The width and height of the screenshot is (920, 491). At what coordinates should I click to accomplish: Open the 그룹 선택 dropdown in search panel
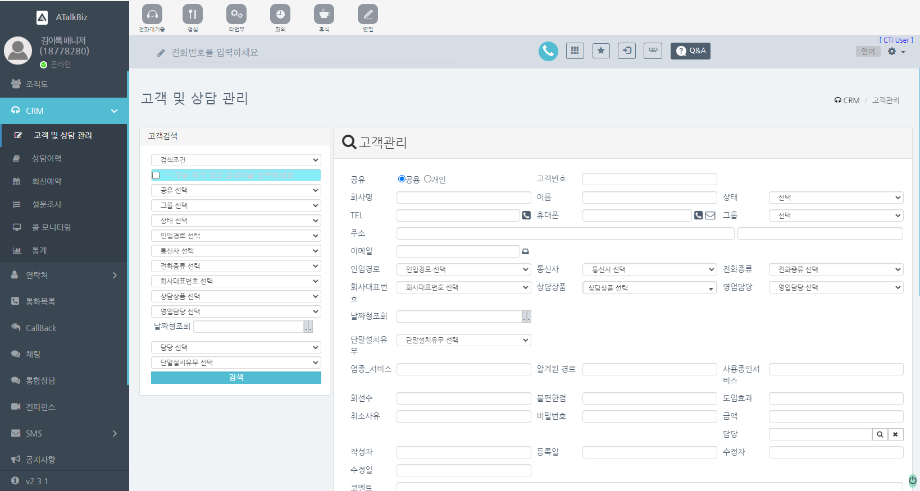pyautogui.click(x=236, y=205)
